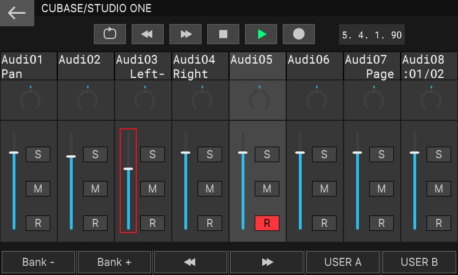Click the transport rewind button
Image resolution: width=458 pixels, height=275 pixels.
pos(148,34)
